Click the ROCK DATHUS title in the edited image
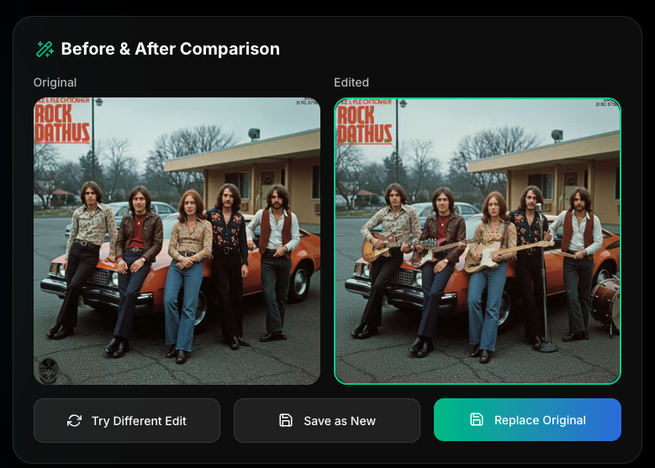Screen dimensions: 655x468 pos(364,125)
